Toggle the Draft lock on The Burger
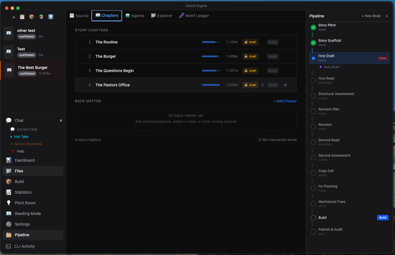 tap(250, 57)
